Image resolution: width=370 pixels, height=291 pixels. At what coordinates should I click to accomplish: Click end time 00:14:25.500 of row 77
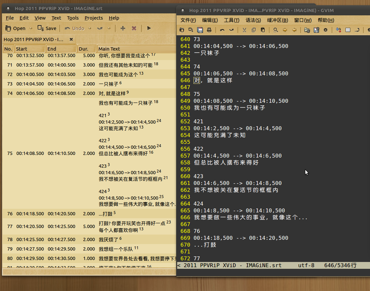(x=61, y=226)
